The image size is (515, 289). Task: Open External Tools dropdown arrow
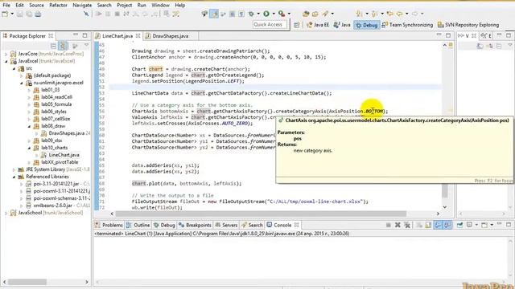(289, 14)
